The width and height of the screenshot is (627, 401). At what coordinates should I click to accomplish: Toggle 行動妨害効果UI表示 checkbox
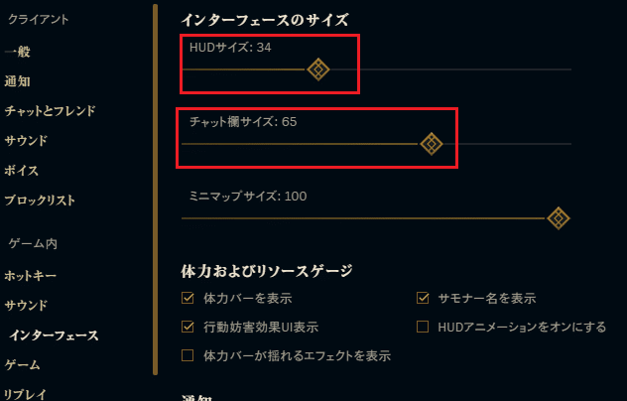point(188,327)
